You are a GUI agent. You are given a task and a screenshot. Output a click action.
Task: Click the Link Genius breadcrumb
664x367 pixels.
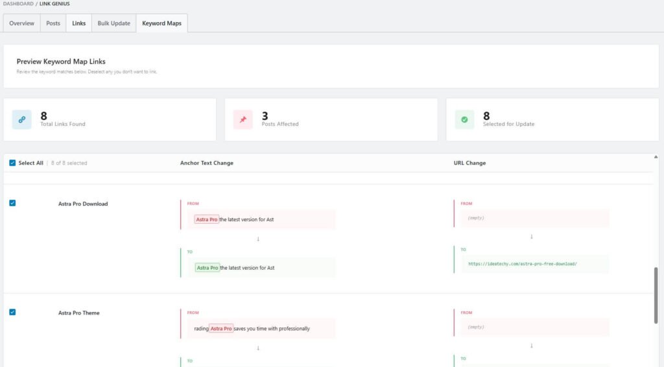click(54, 4)
